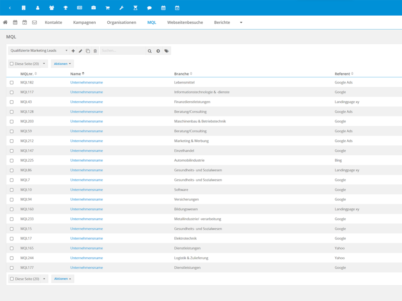
Task: Open the 'Qualifizierte Marketing Leads' dropdown
Action: pos(39,51)
